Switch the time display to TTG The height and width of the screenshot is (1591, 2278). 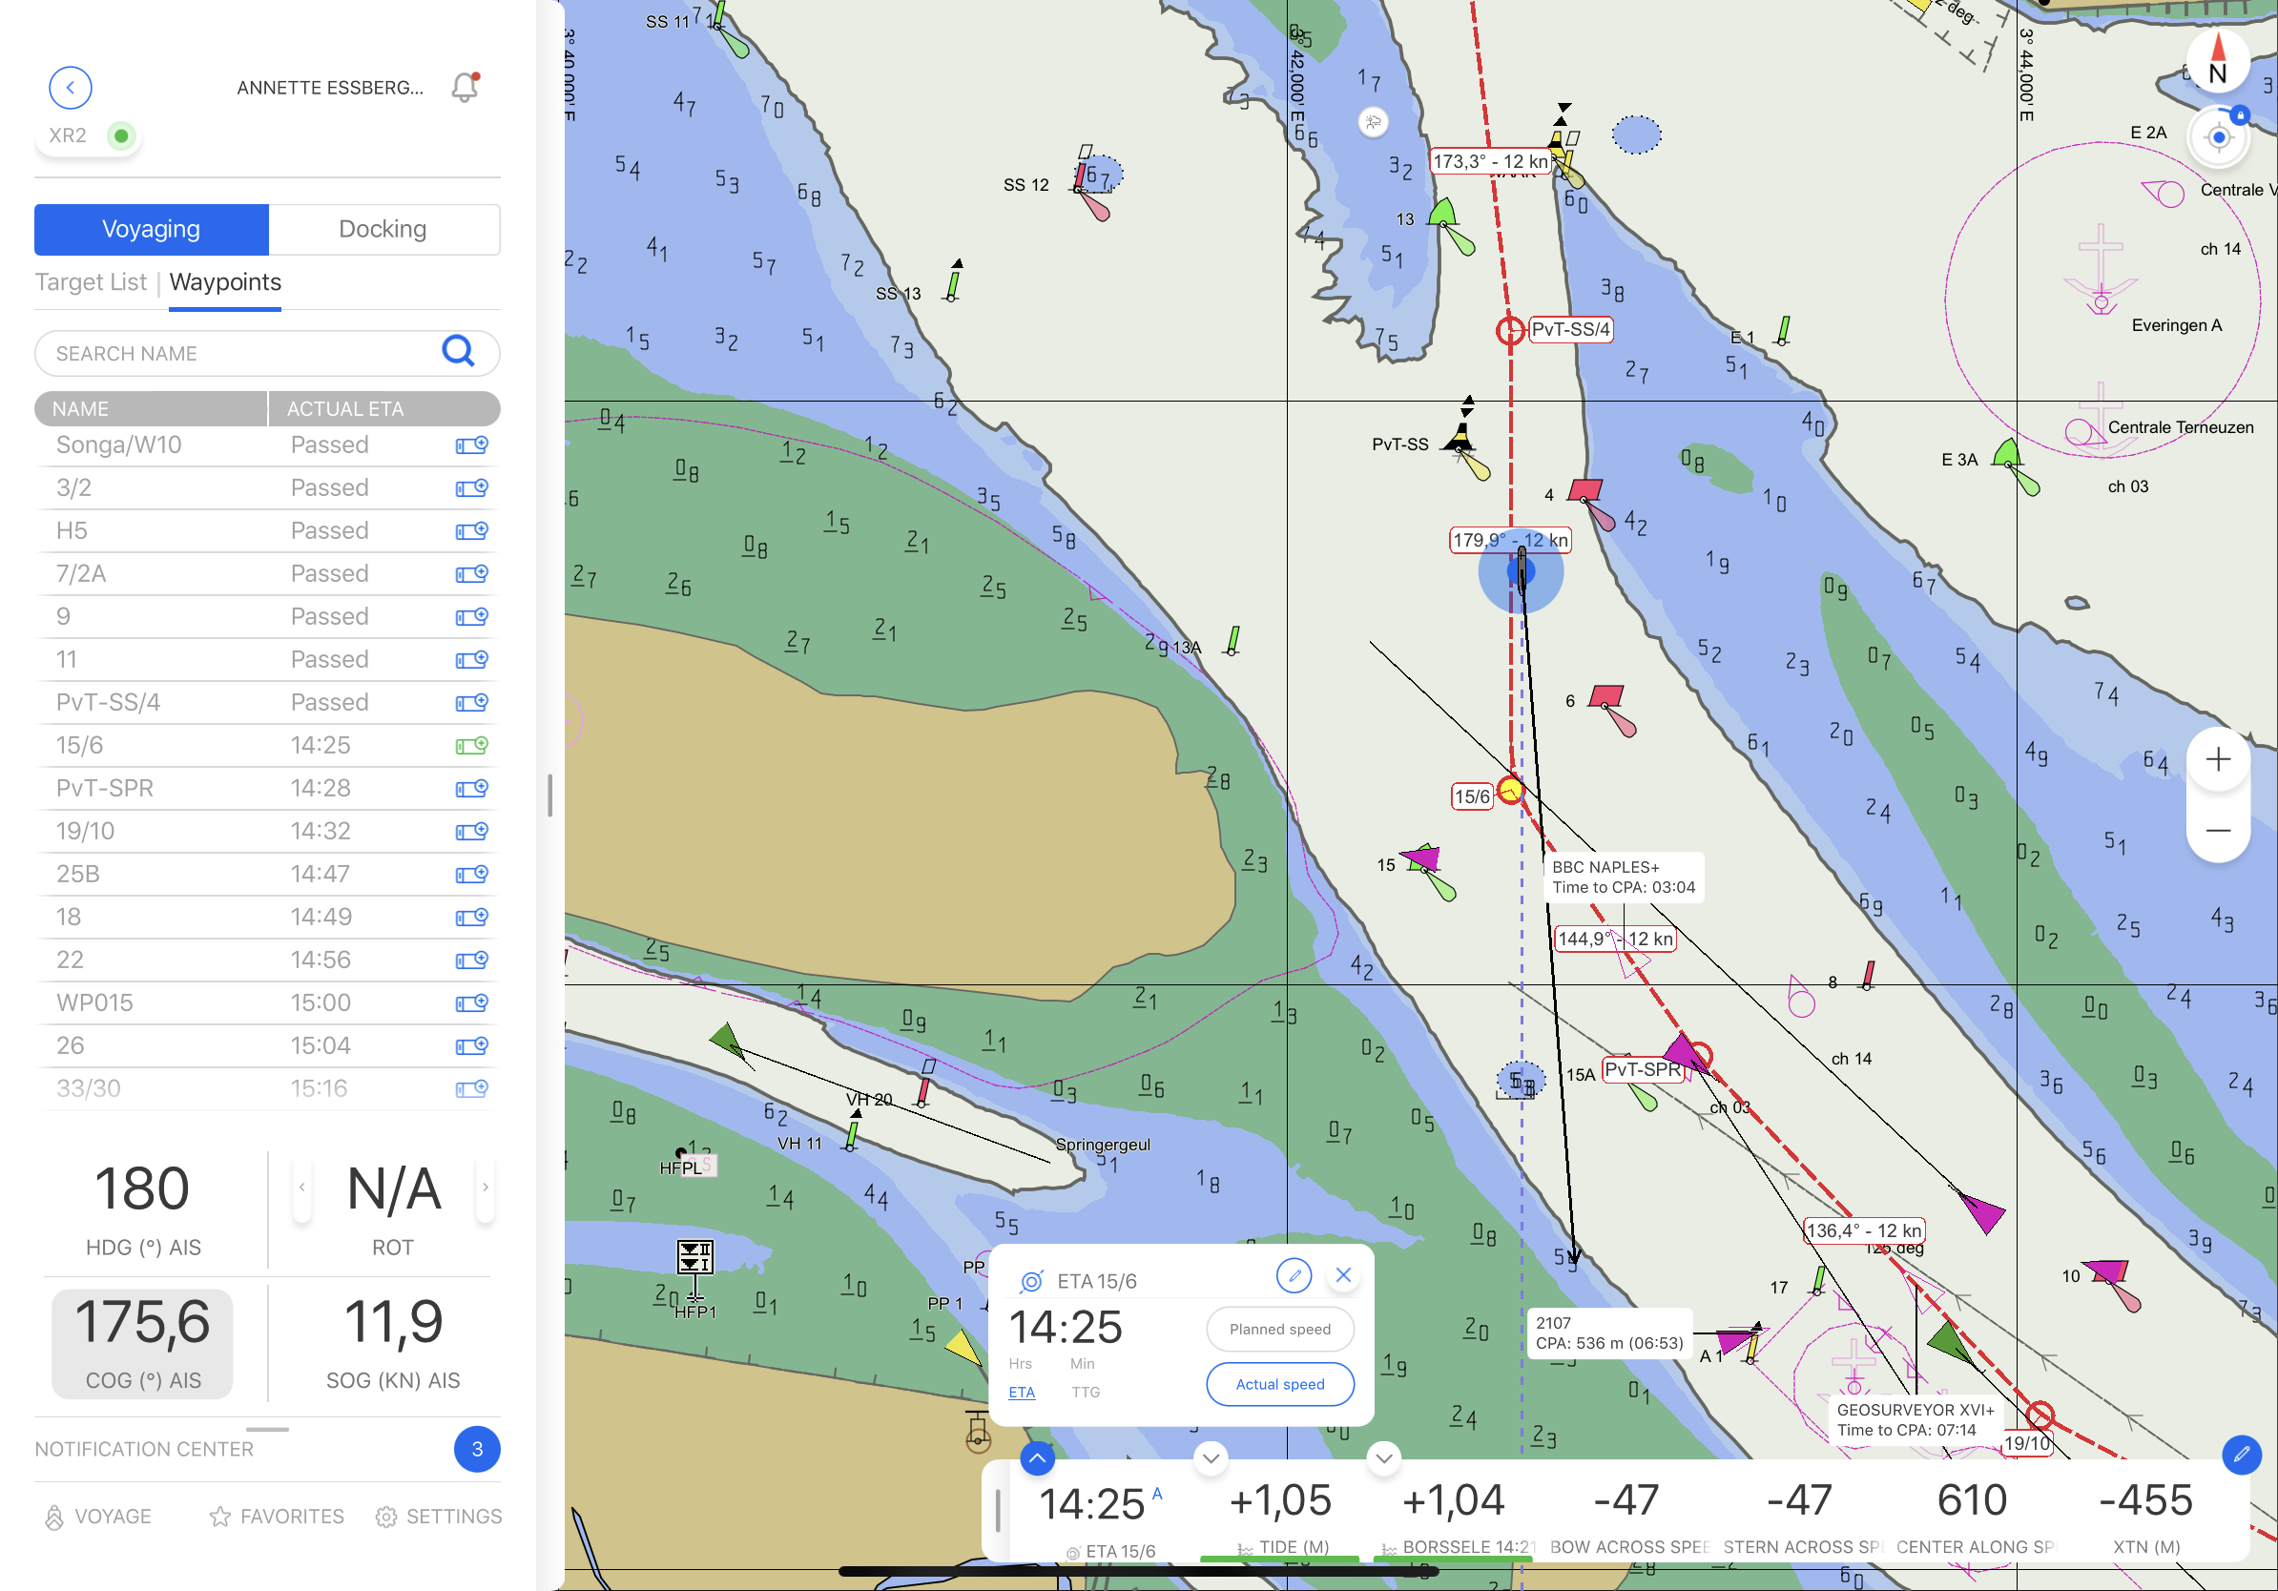coord(1086,1393)
